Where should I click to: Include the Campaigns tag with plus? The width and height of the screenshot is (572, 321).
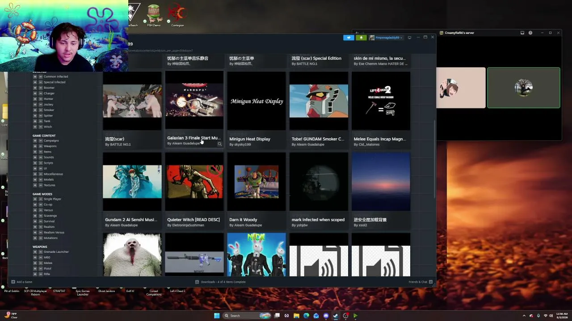coord(35,141)
